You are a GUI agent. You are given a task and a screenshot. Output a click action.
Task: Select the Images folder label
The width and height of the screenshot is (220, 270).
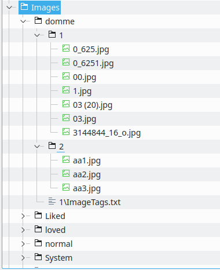(45, 8)
